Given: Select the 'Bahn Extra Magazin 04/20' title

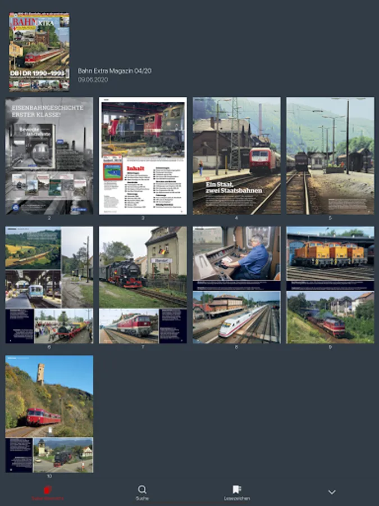Looking at the screenshot, I should [x=115, y=71].
